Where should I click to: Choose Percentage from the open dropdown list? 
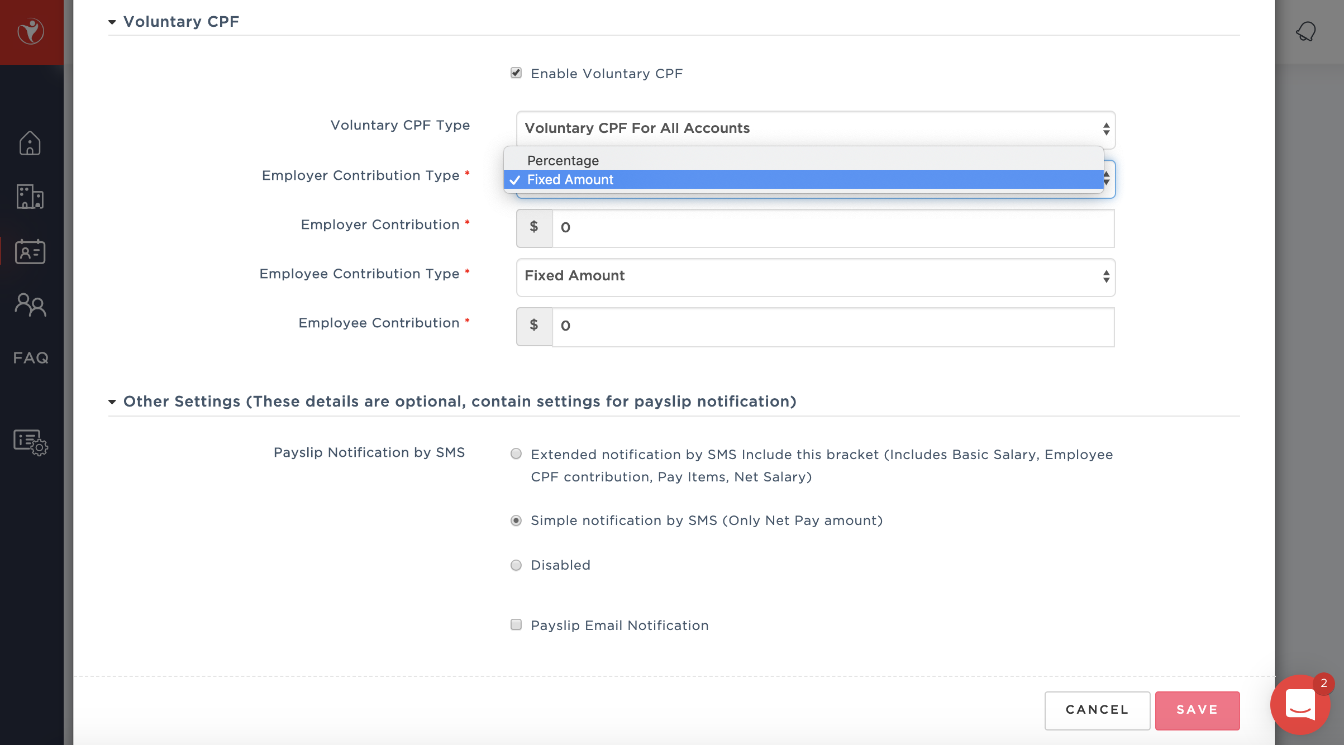tap(563, 161)
